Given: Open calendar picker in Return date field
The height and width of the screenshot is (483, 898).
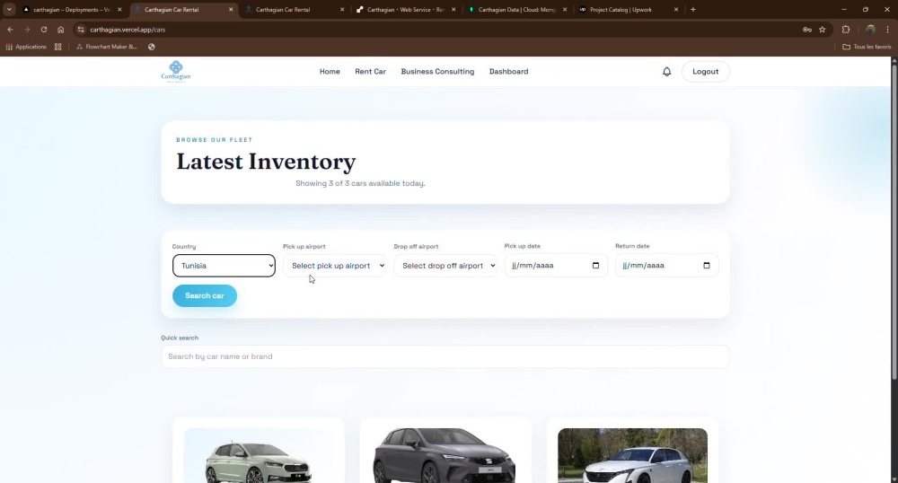Looking at the screenshot, I should (x=706, y=266).
